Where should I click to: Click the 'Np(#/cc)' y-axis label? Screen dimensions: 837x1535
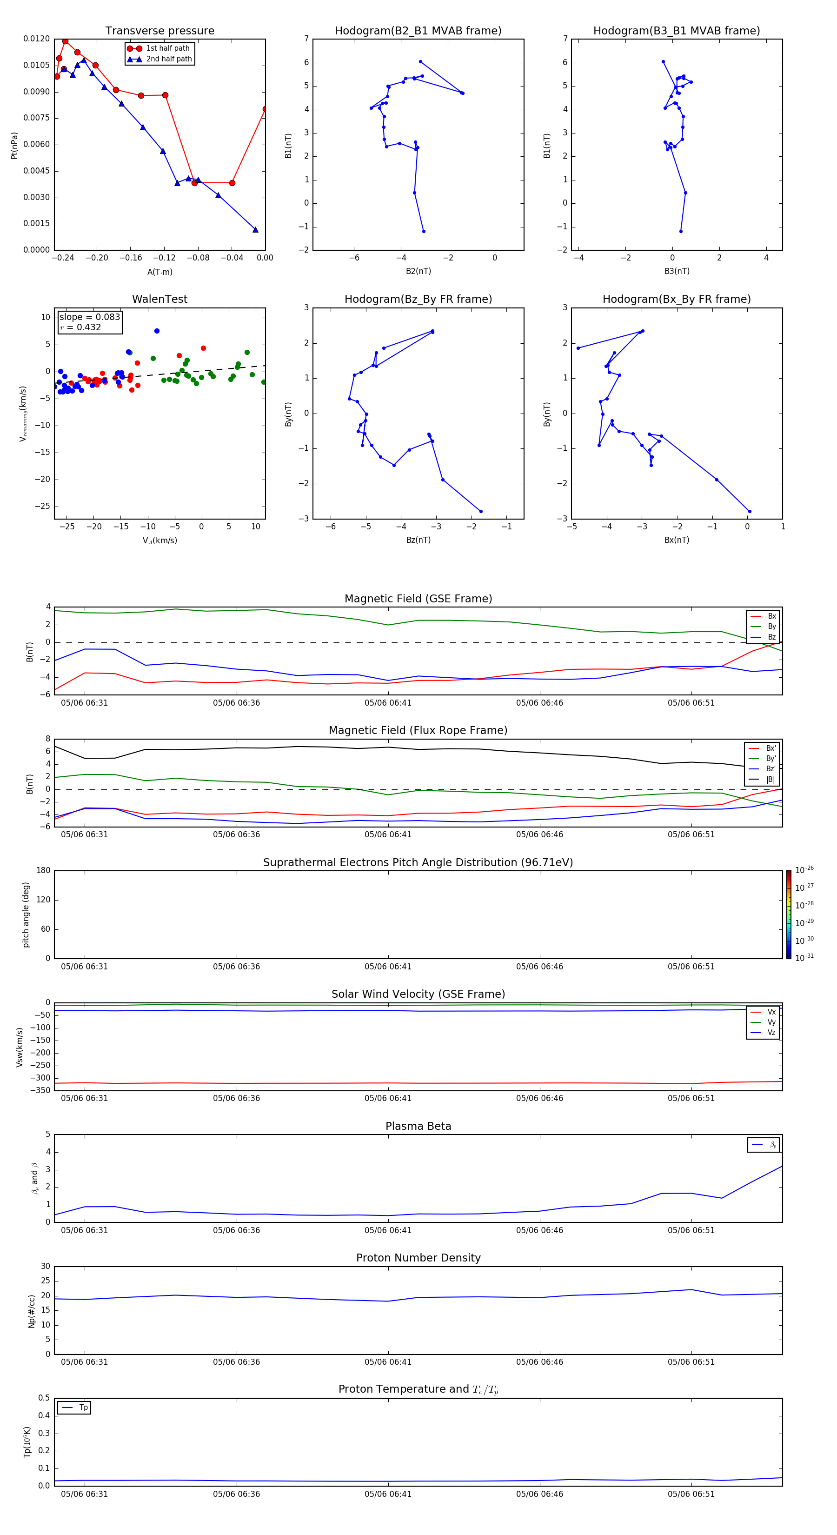tap(32, 1311)
